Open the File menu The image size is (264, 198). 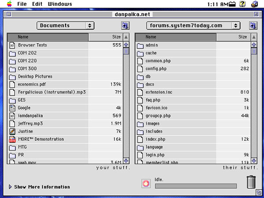[x=22, y=4]
